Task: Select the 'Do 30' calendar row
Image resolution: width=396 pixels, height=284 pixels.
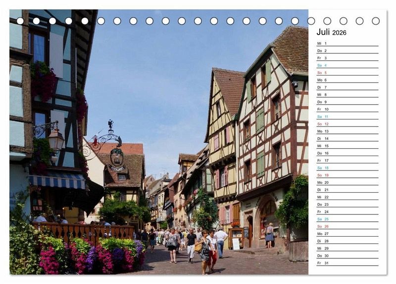Action: (347, 255)
